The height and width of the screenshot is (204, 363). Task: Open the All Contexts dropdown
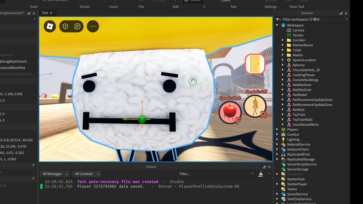click(87, 174)
